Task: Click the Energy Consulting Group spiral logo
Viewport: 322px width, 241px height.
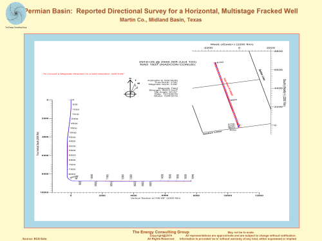Action: pos(16,13)
